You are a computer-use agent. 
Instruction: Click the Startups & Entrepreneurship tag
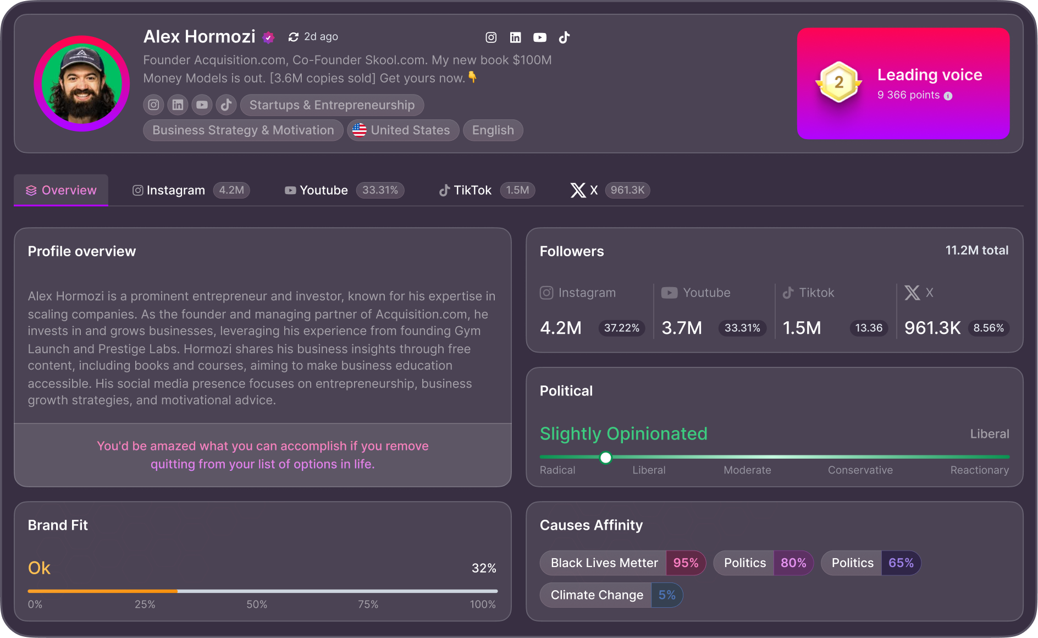(332, 105)
